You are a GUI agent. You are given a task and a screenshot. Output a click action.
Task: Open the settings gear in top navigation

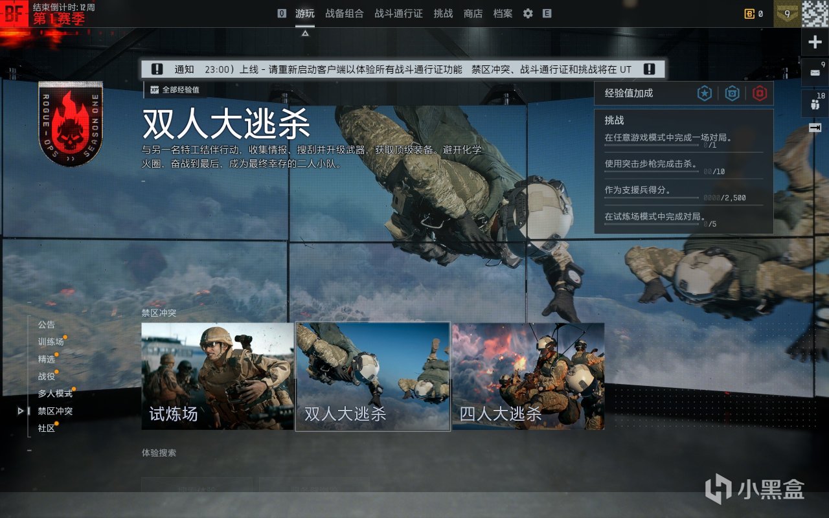point(528,14)
